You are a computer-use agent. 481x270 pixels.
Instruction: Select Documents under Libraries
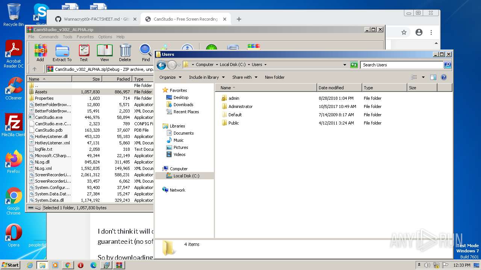[x=183, y=133]
